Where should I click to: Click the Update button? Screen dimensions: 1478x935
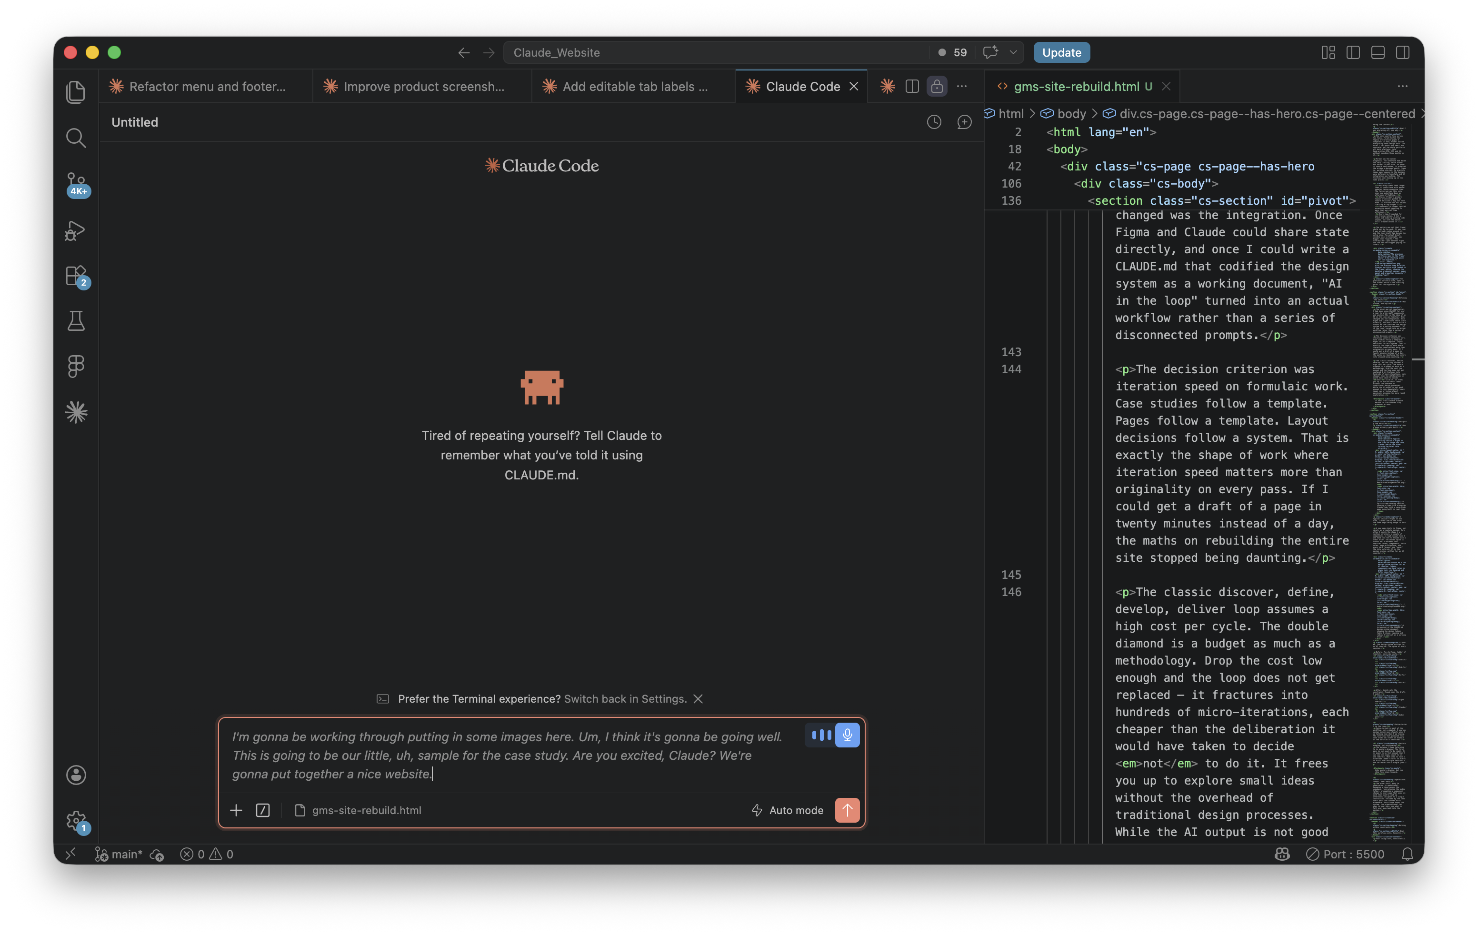click(x=1061, y=53)
